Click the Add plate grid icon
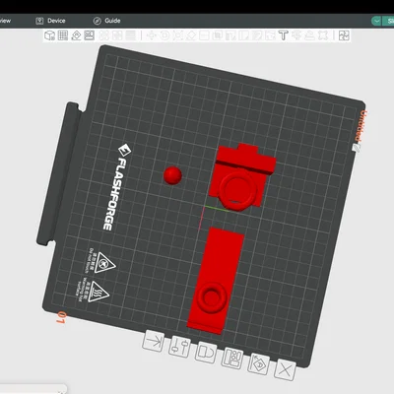 (63, 35)
